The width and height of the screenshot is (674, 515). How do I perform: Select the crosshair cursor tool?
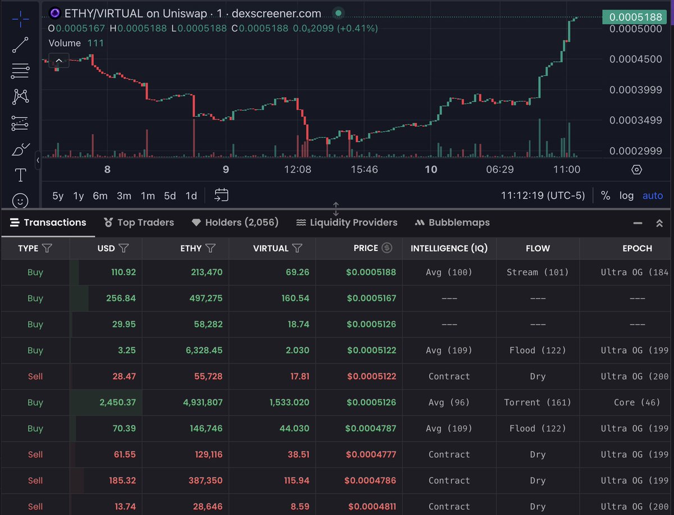tap(20, 19)
